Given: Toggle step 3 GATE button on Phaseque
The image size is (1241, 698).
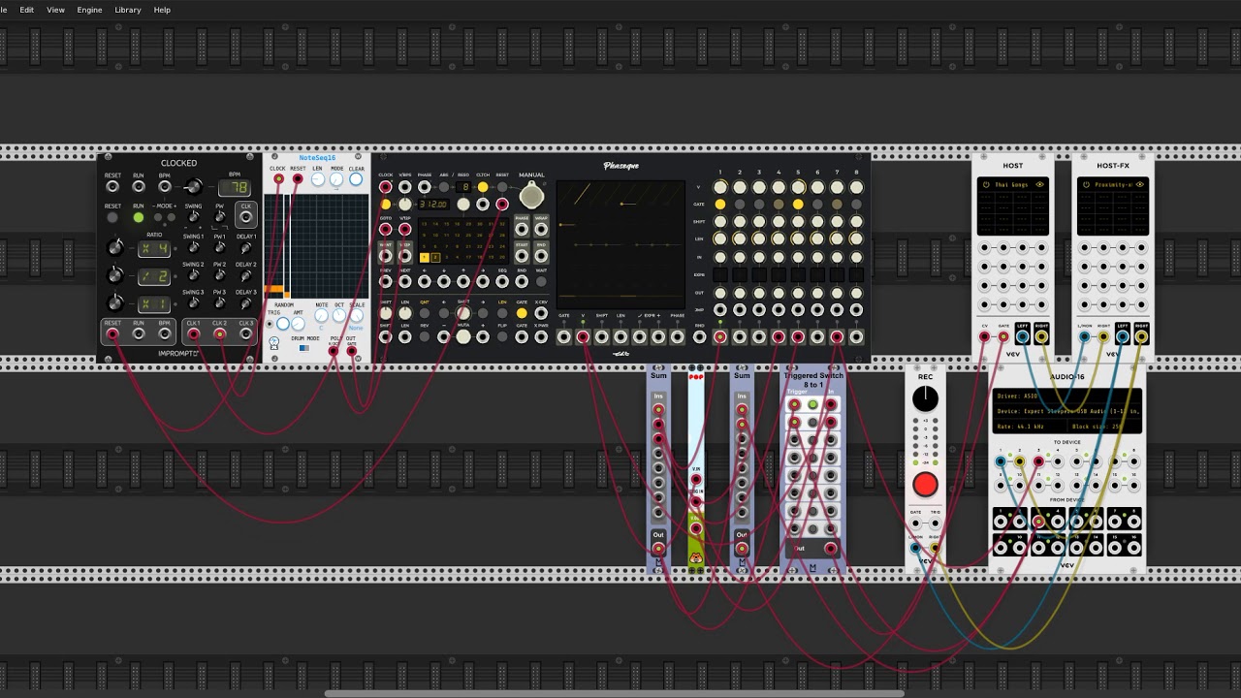Looking at the screenshot, I should pos(759,205).
